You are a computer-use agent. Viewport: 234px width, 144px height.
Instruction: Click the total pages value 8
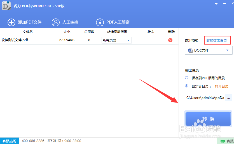(x=89, y=40)
